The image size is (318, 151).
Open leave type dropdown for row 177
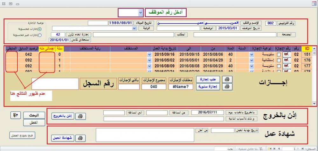[x=252, y=66]
